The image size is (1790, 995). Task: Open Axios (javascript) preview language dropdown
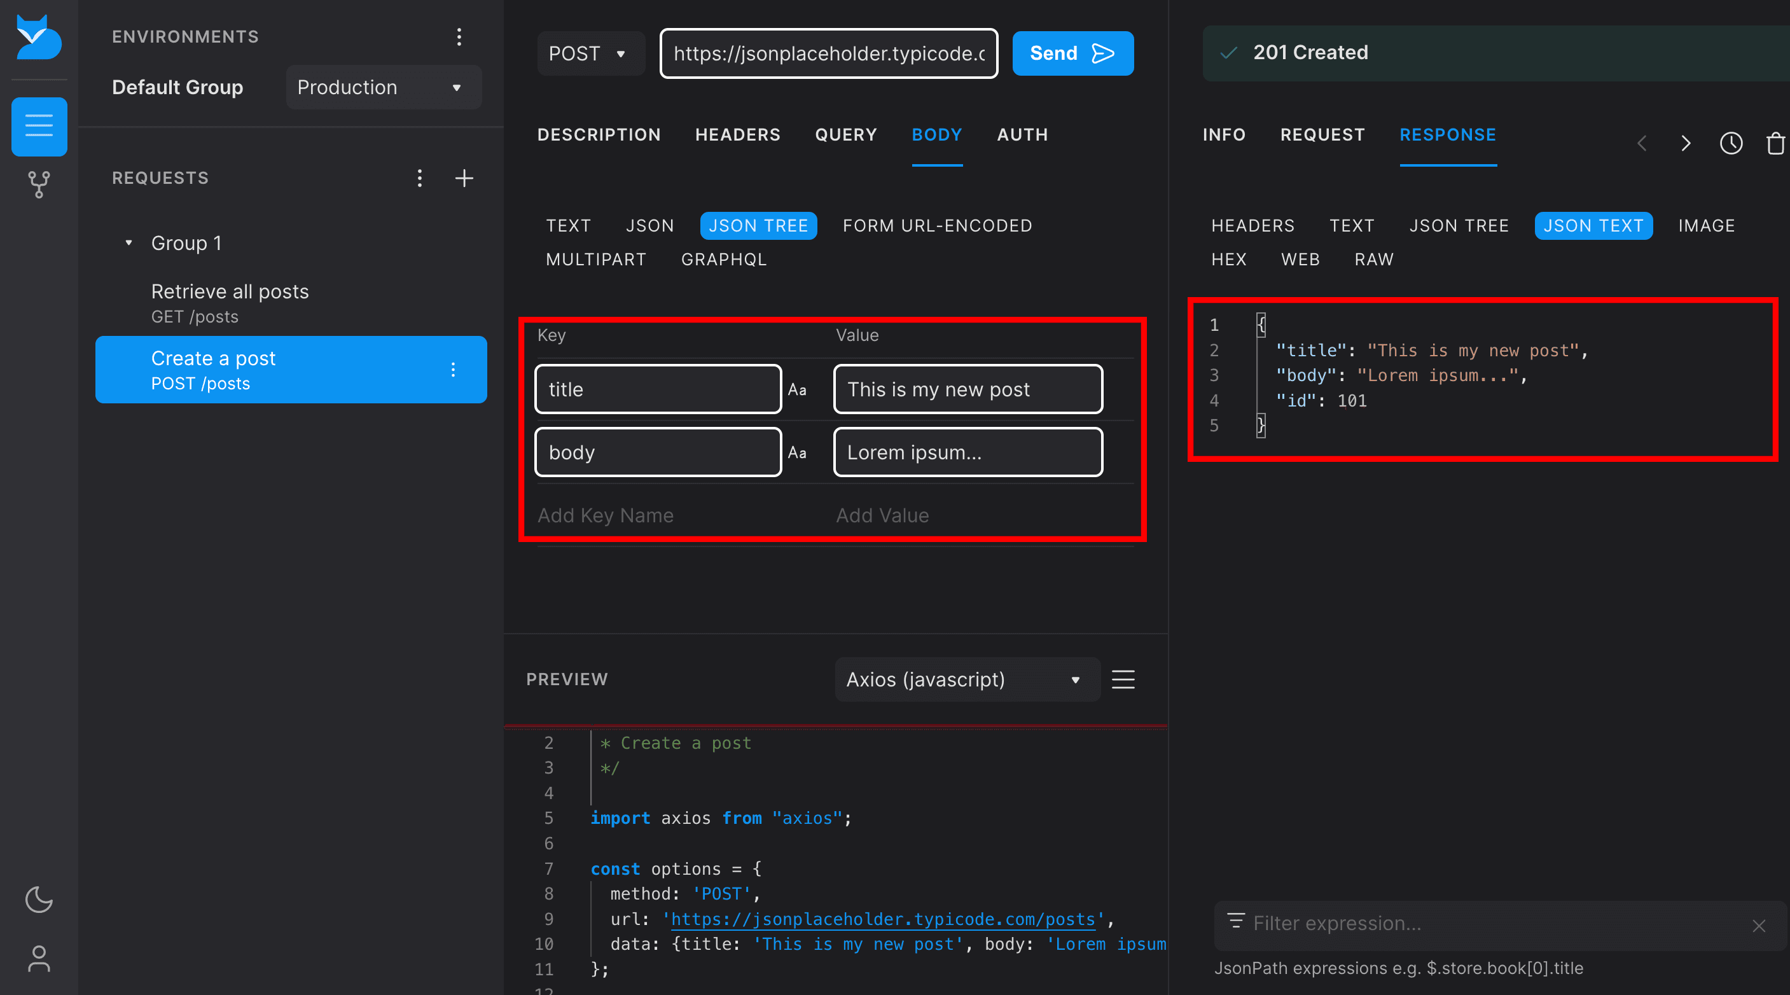coord(968,679)
